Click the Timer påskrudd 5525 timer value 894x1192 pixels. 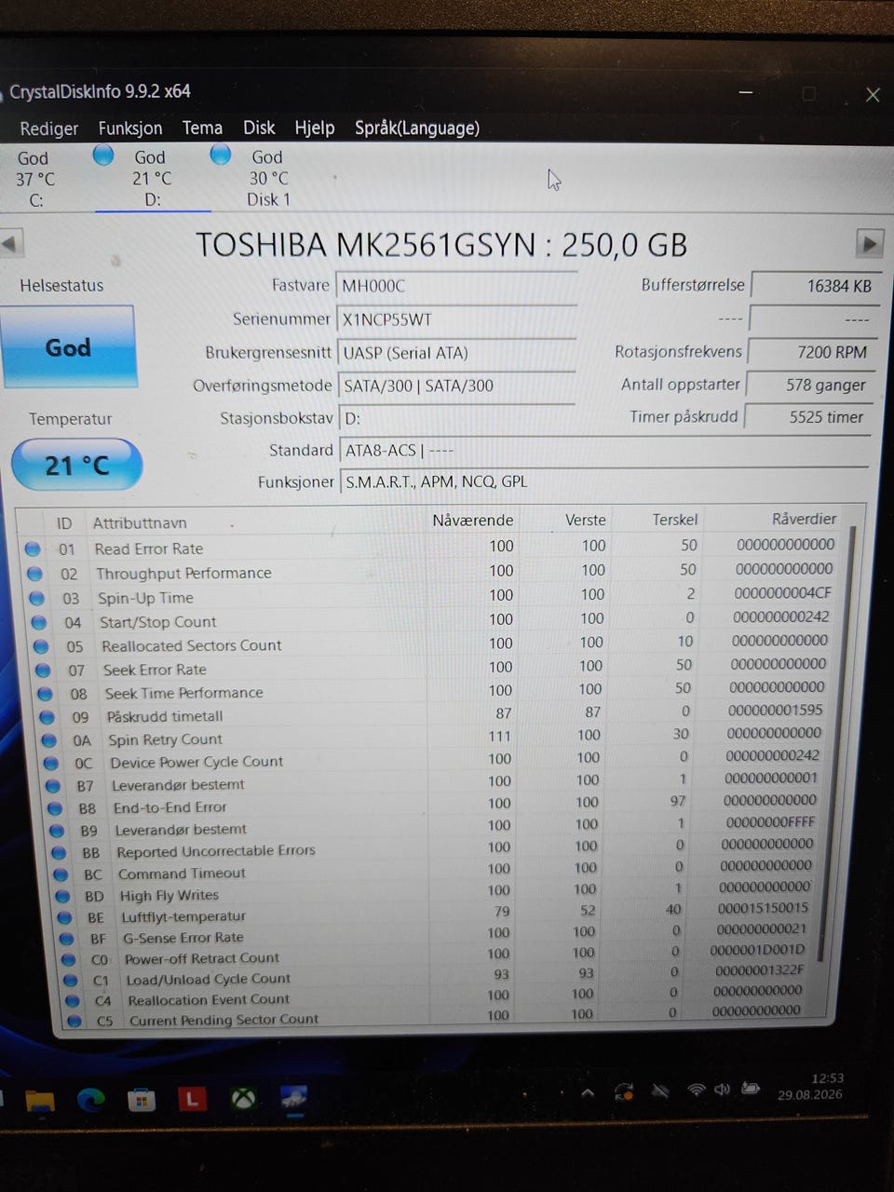[x=807, y=417]
